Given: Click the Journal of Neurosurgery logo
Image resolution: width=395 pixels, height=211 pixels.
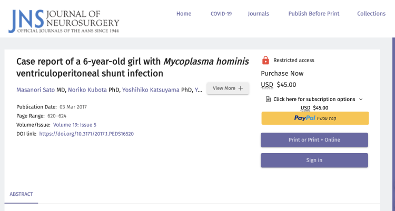Looking at the screenshot, I should [x=64, y=19].
